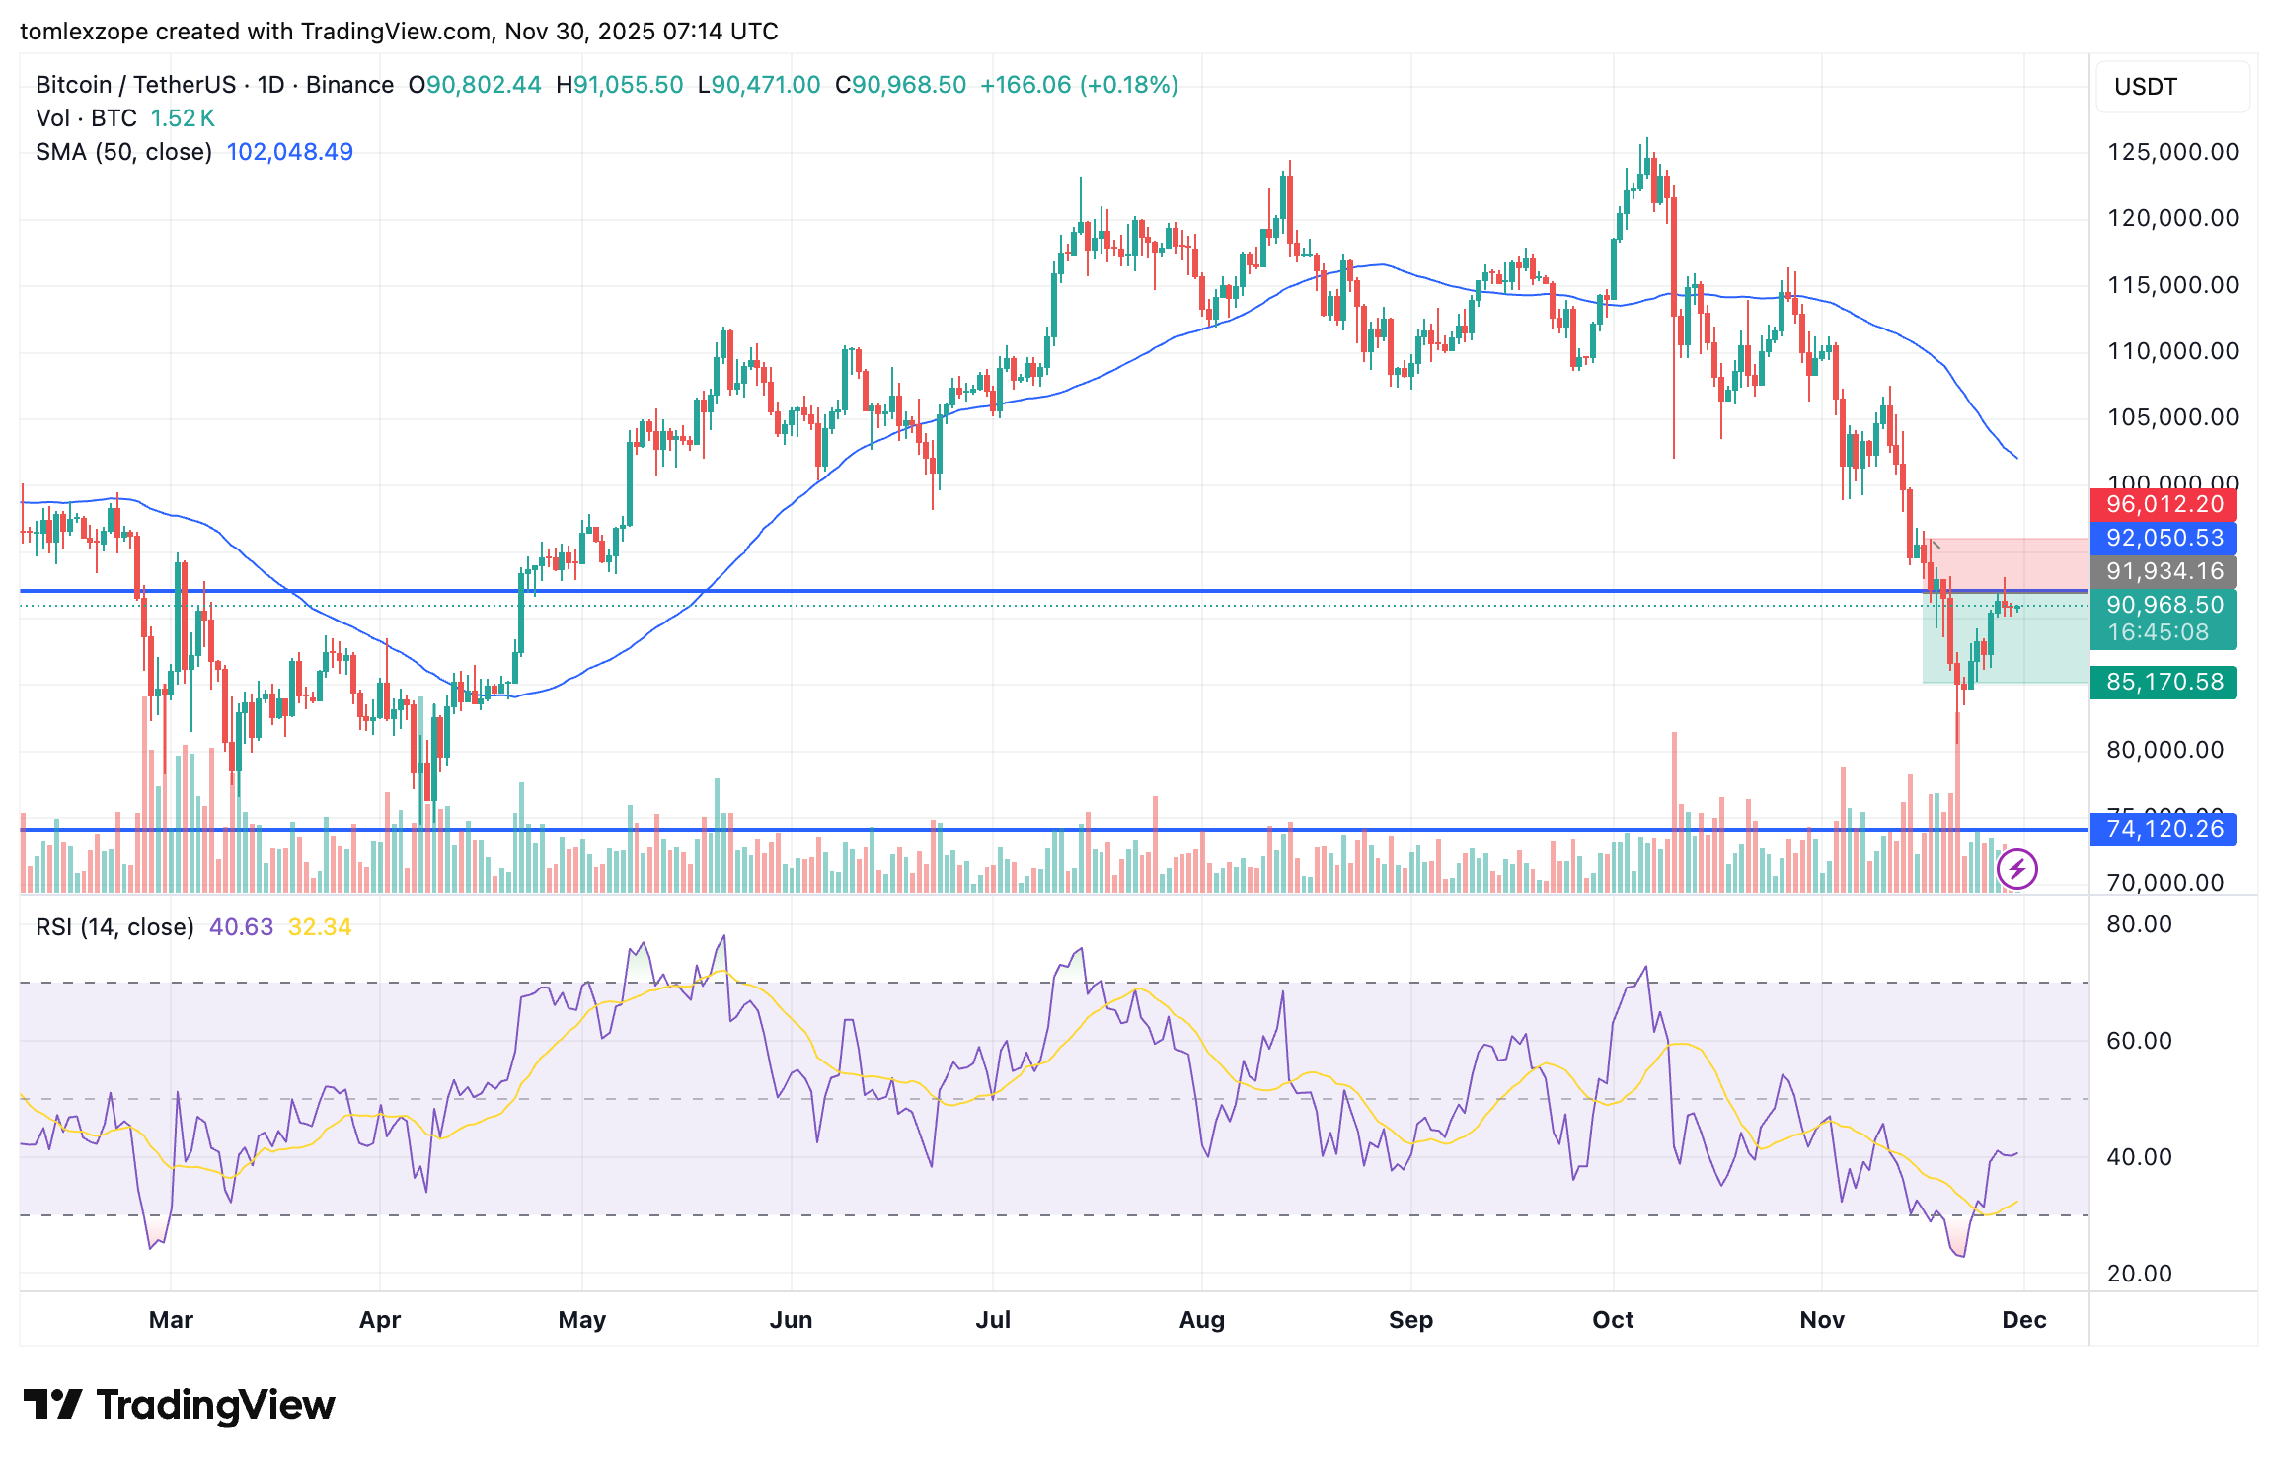Click the red price label 96,012.20
Screen dimensions: 2278x1464
click(2164, 504)
